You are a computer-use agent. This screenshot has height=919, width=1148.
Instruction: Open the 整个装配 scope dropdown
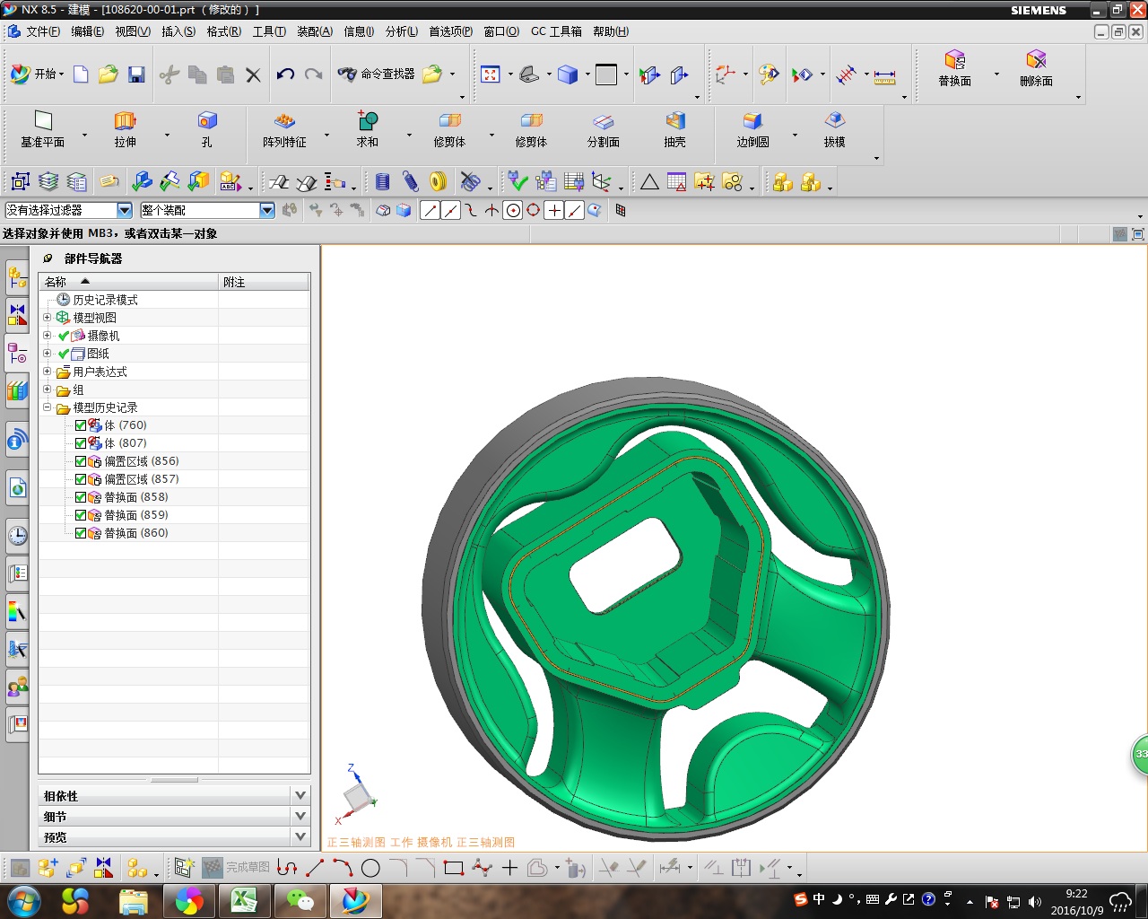(x=266, y=210)
